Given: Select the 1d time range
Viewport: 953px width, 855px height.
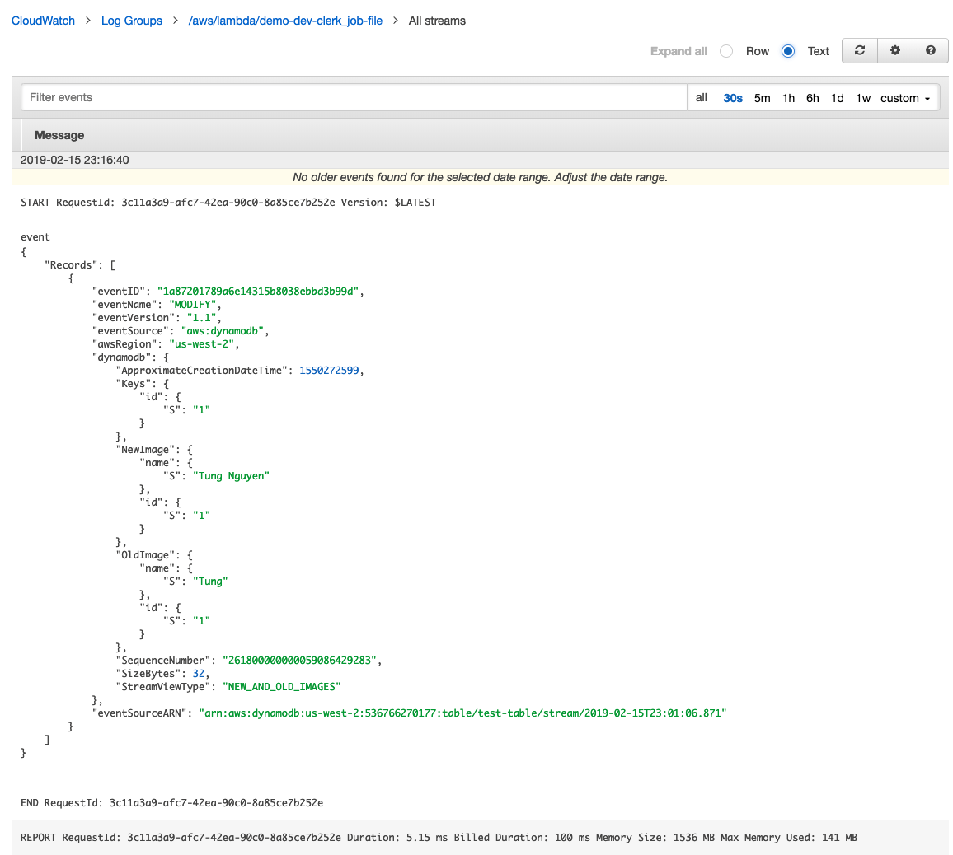Looking at the screenshot, I should (x=838, y=98).
